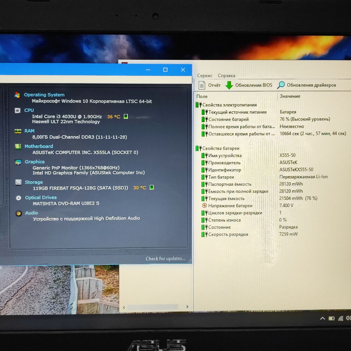Click the Motherboard icon in Speccy
351x351 pixels.
pyautogui.click(x=18, y=146)
